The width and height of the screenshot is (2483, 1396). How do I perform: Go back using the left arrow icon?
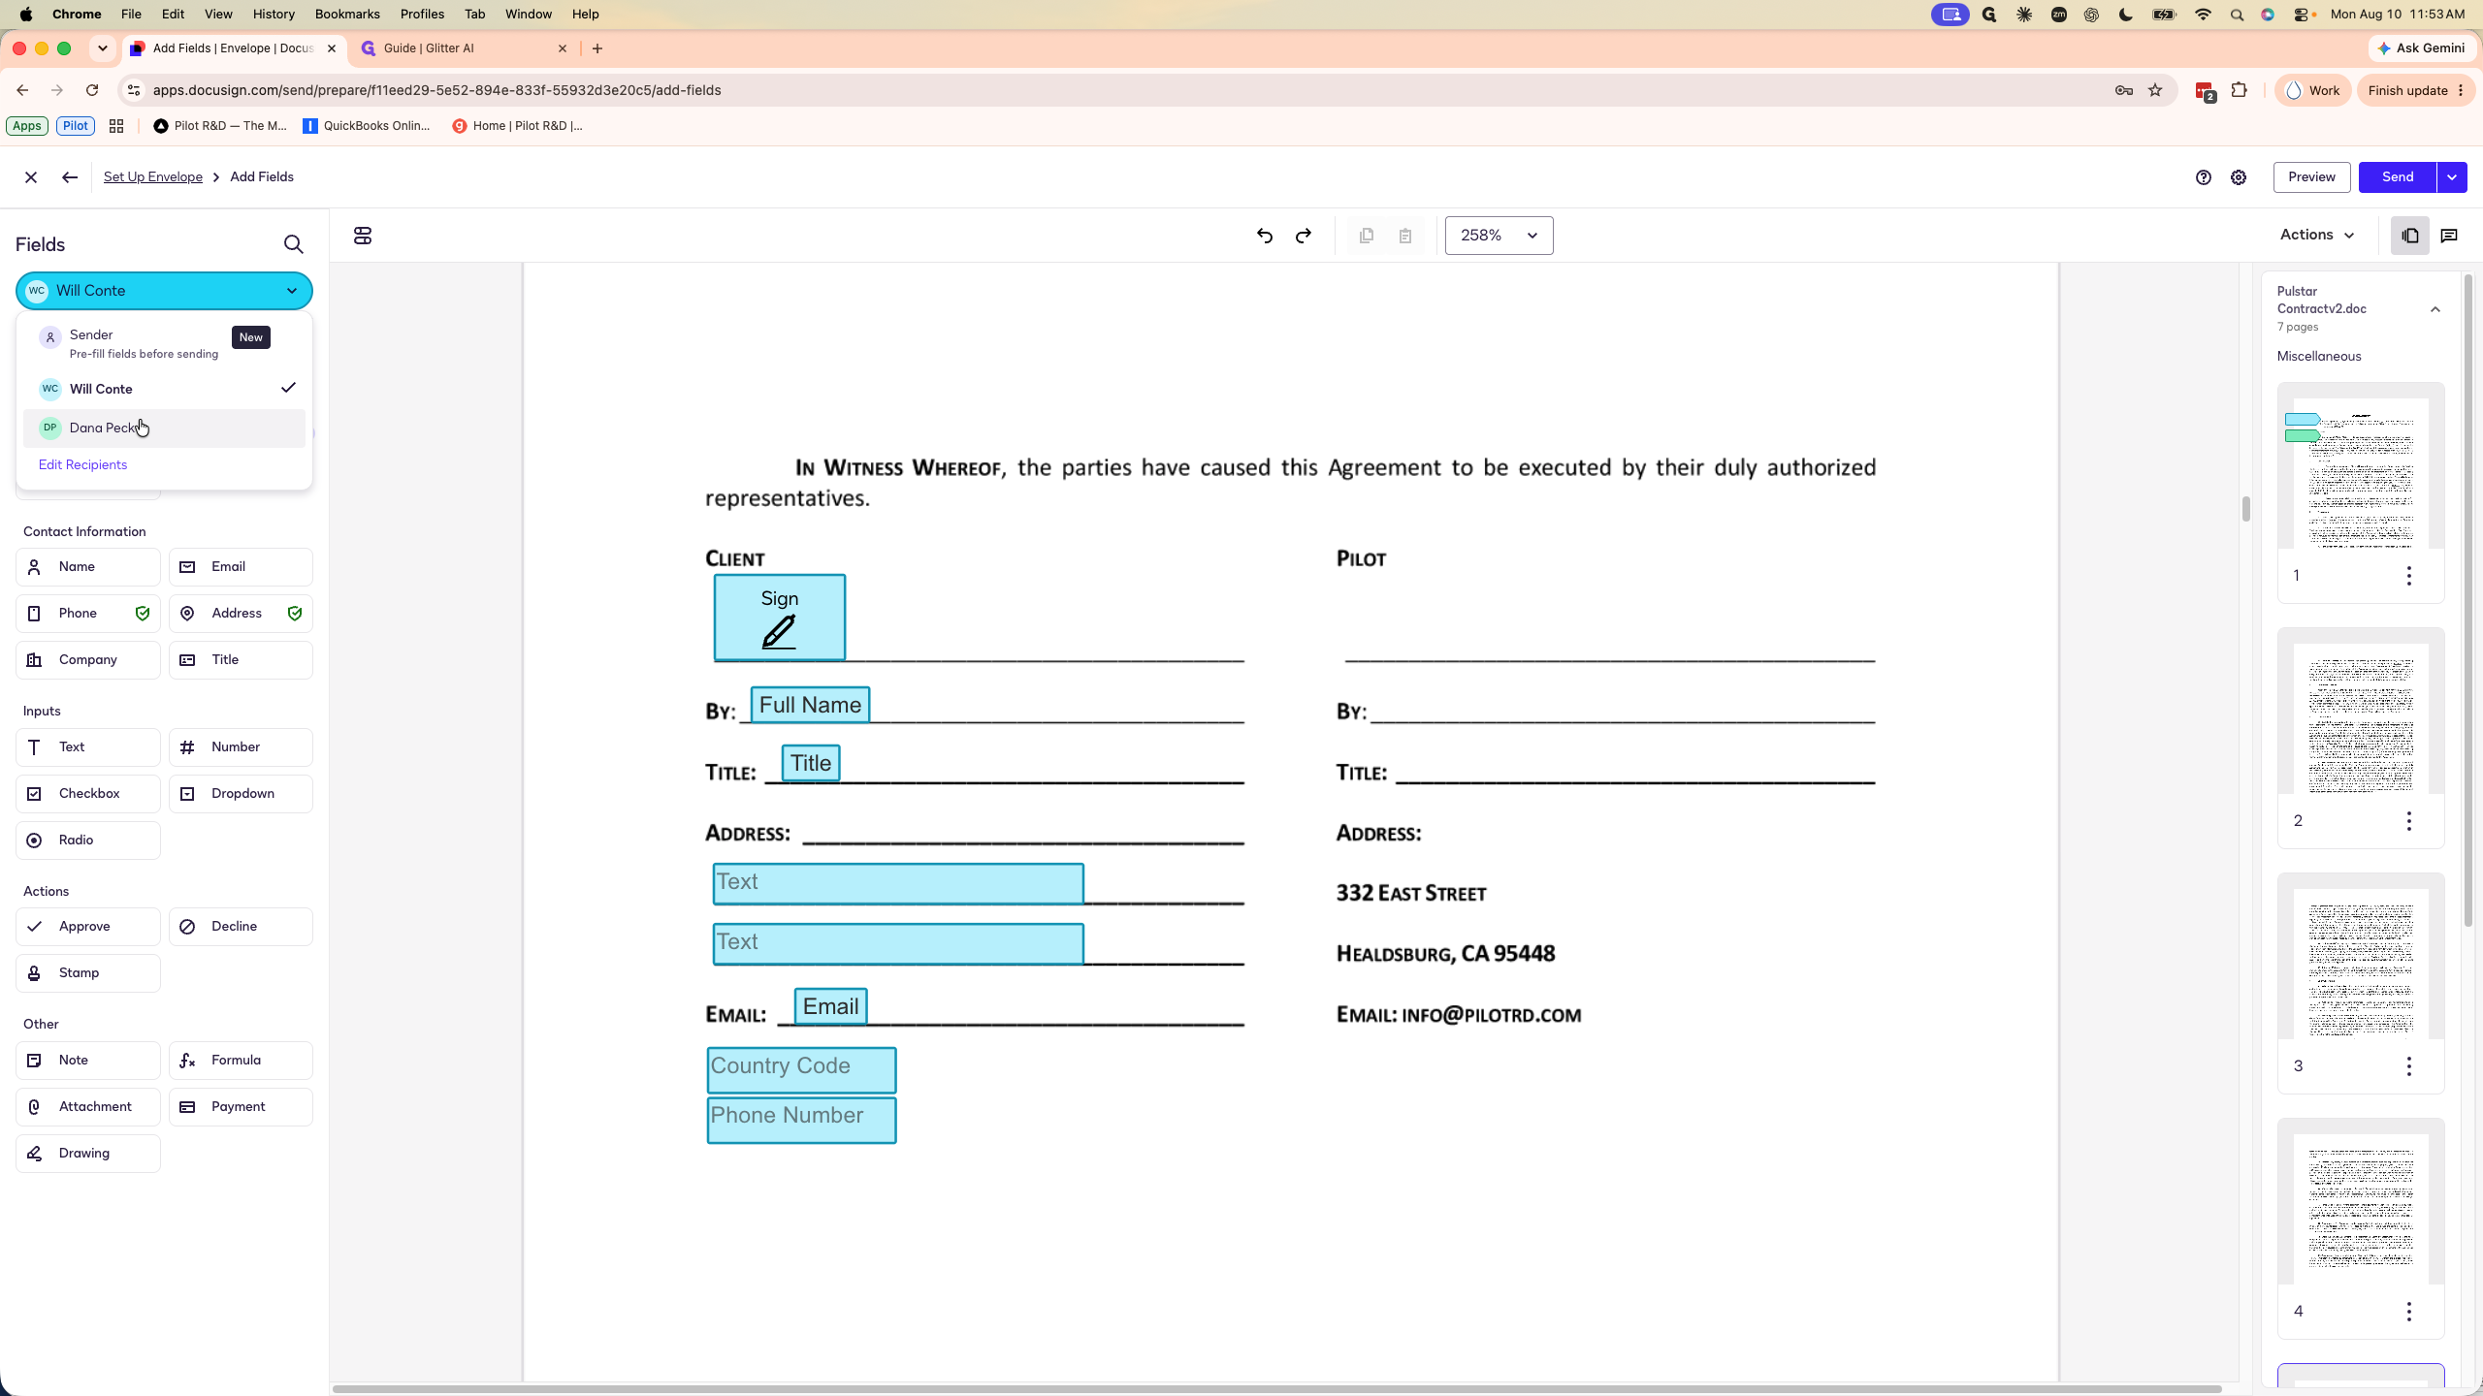pyautogui.click(x=69, y=177)
